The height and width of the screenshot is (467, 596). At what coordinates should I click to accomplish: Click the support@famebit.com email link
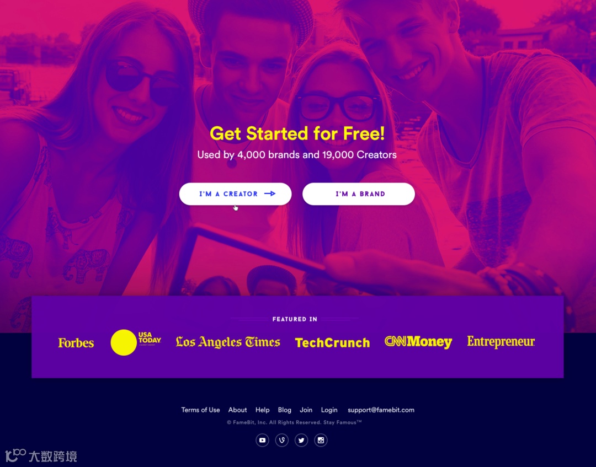381,410
